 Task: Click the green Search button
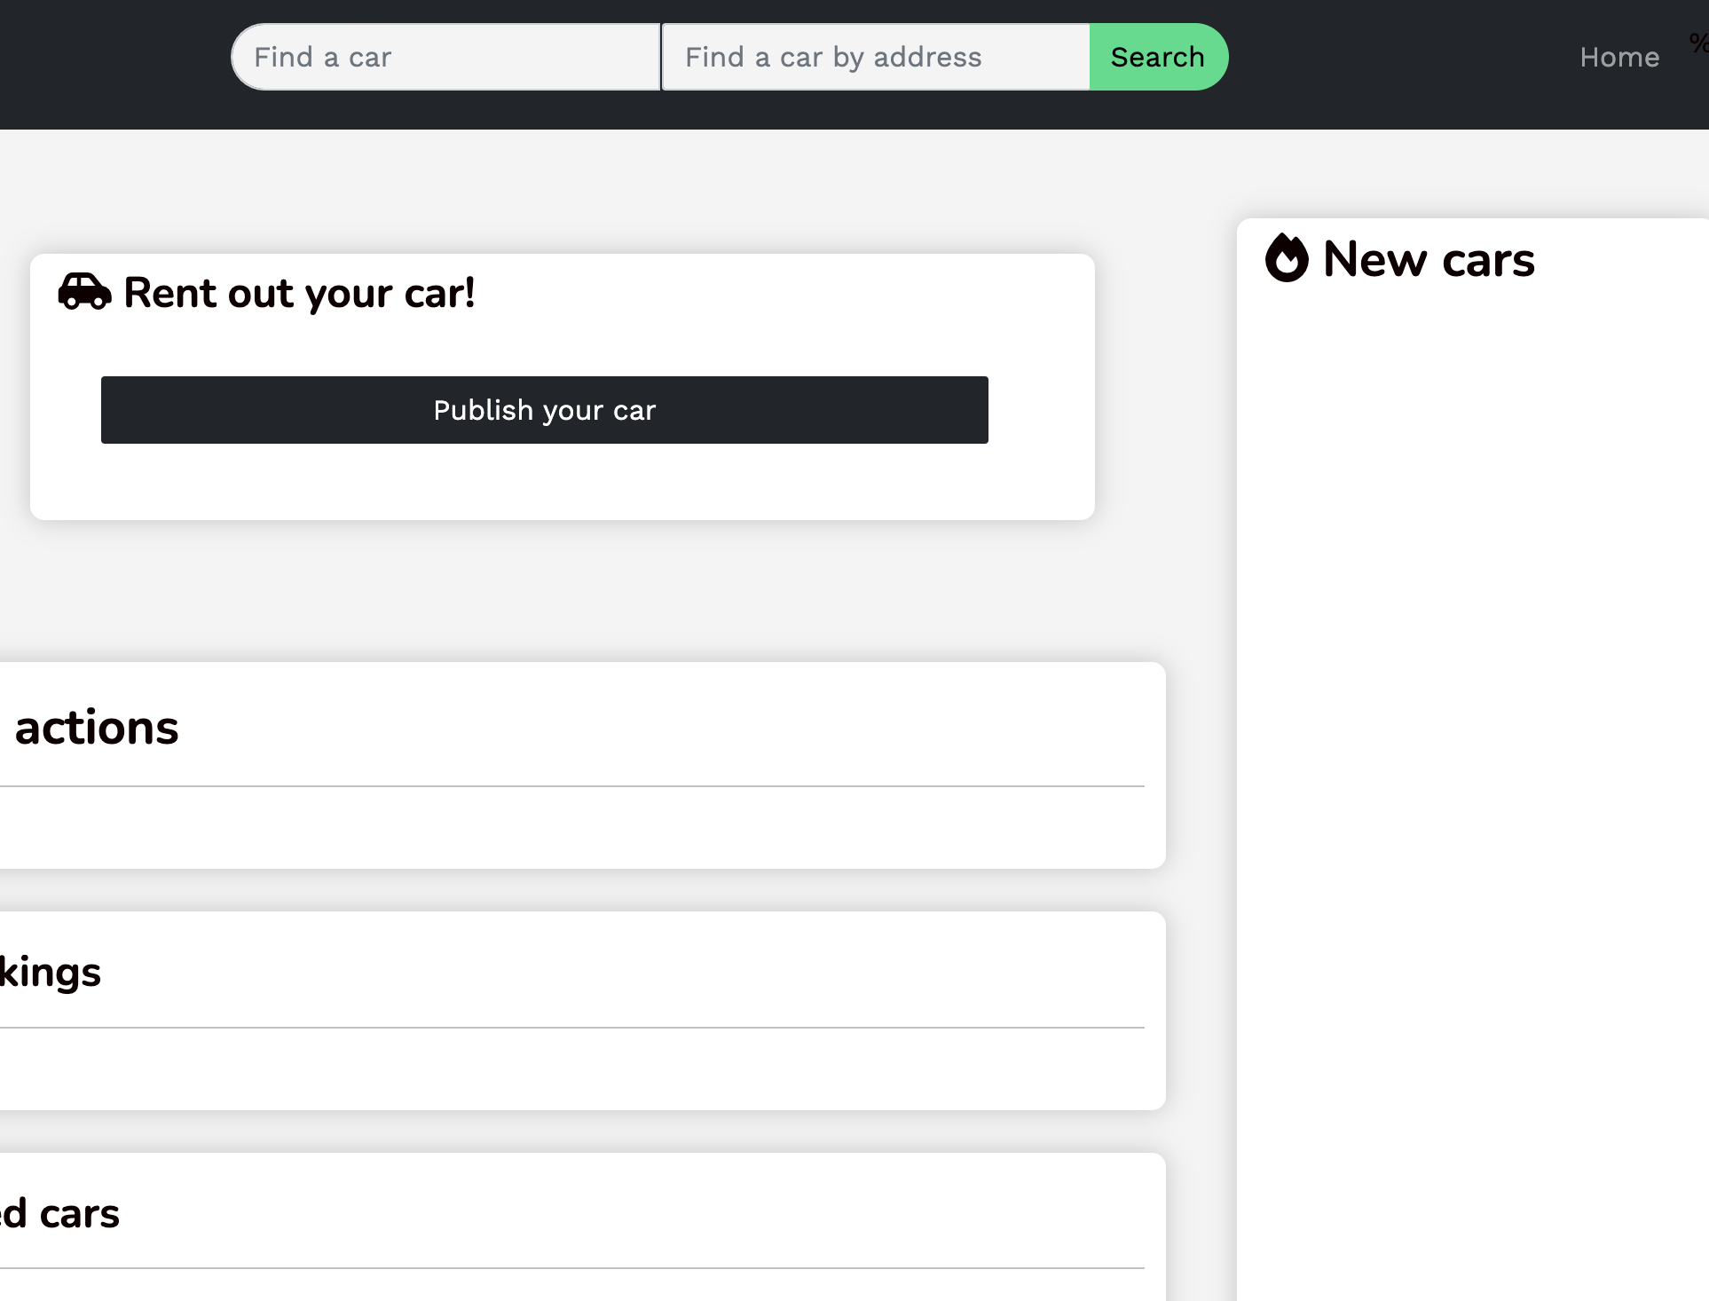[1157, 56]
